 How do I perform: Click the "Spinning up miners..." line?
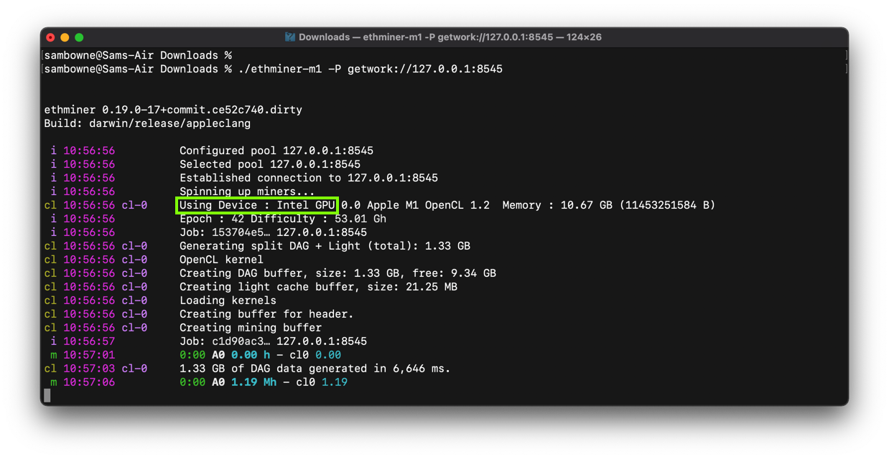(x=247, y=191)
